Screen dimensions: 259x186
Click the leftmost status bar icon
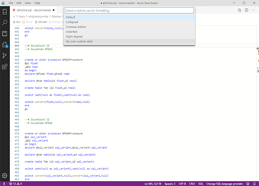pyautogui.click(x=4, y=184)
